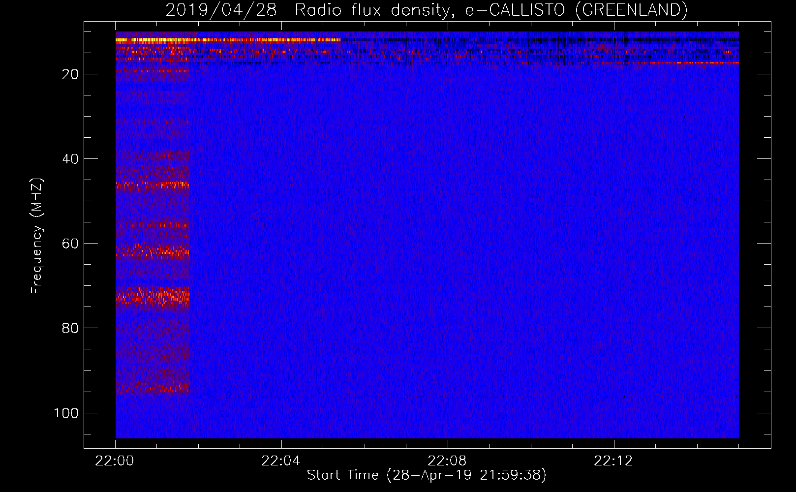
Task: Click the 40 MHz frequency tick label
Action: tap(70, 159)
